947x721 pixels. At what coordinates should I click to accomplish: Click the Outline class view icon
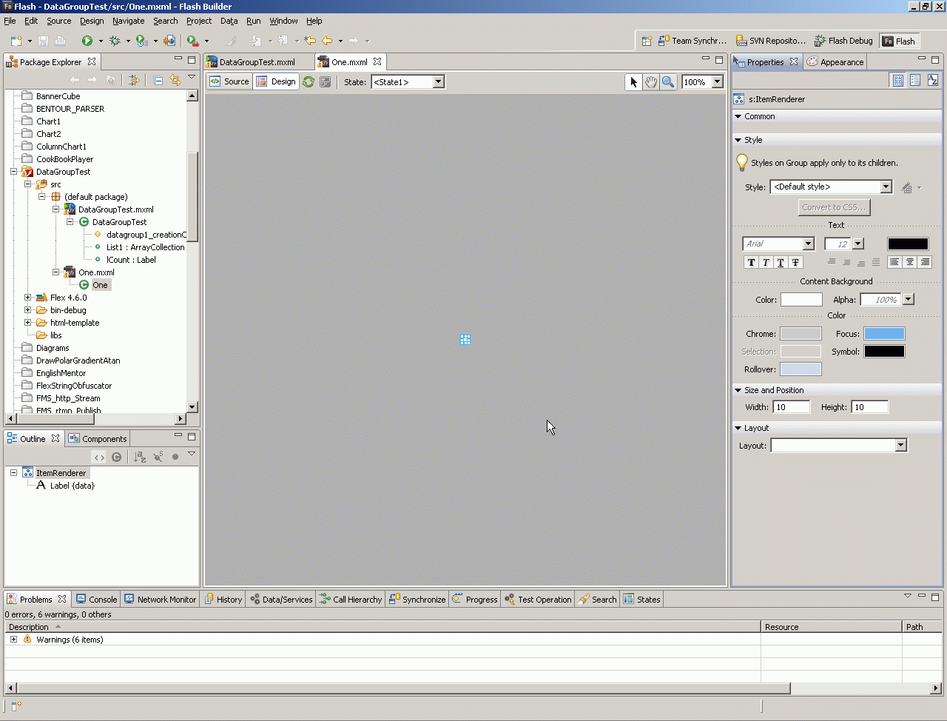(x=116, y=457)
